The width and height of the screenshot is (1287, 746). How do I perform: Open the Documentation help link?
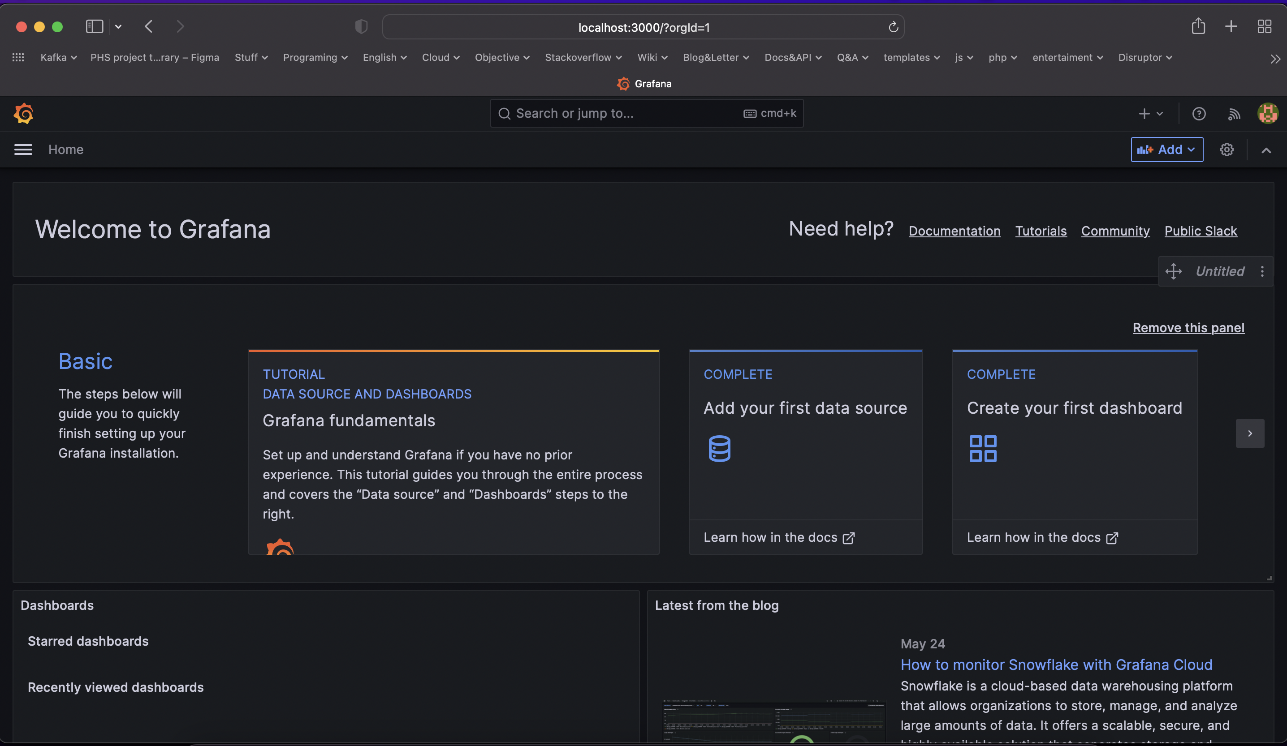(954, 231)
